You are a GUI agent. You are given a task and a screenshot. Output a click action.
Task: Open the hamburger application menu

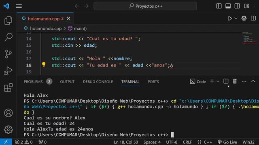(19, 6)
